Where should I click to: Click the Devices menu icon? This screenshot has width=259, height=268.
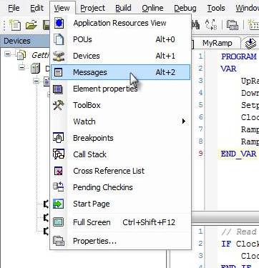tap(59, 56)
